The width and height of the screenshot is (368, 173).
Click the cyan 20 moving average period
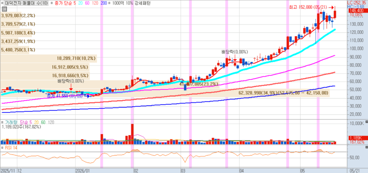81,3
